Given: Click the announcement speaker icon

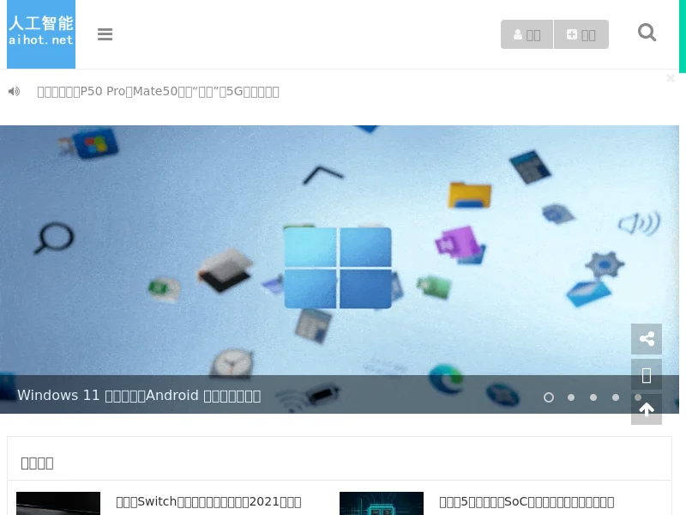Looking at the screenshot, I should pos(14,92).
